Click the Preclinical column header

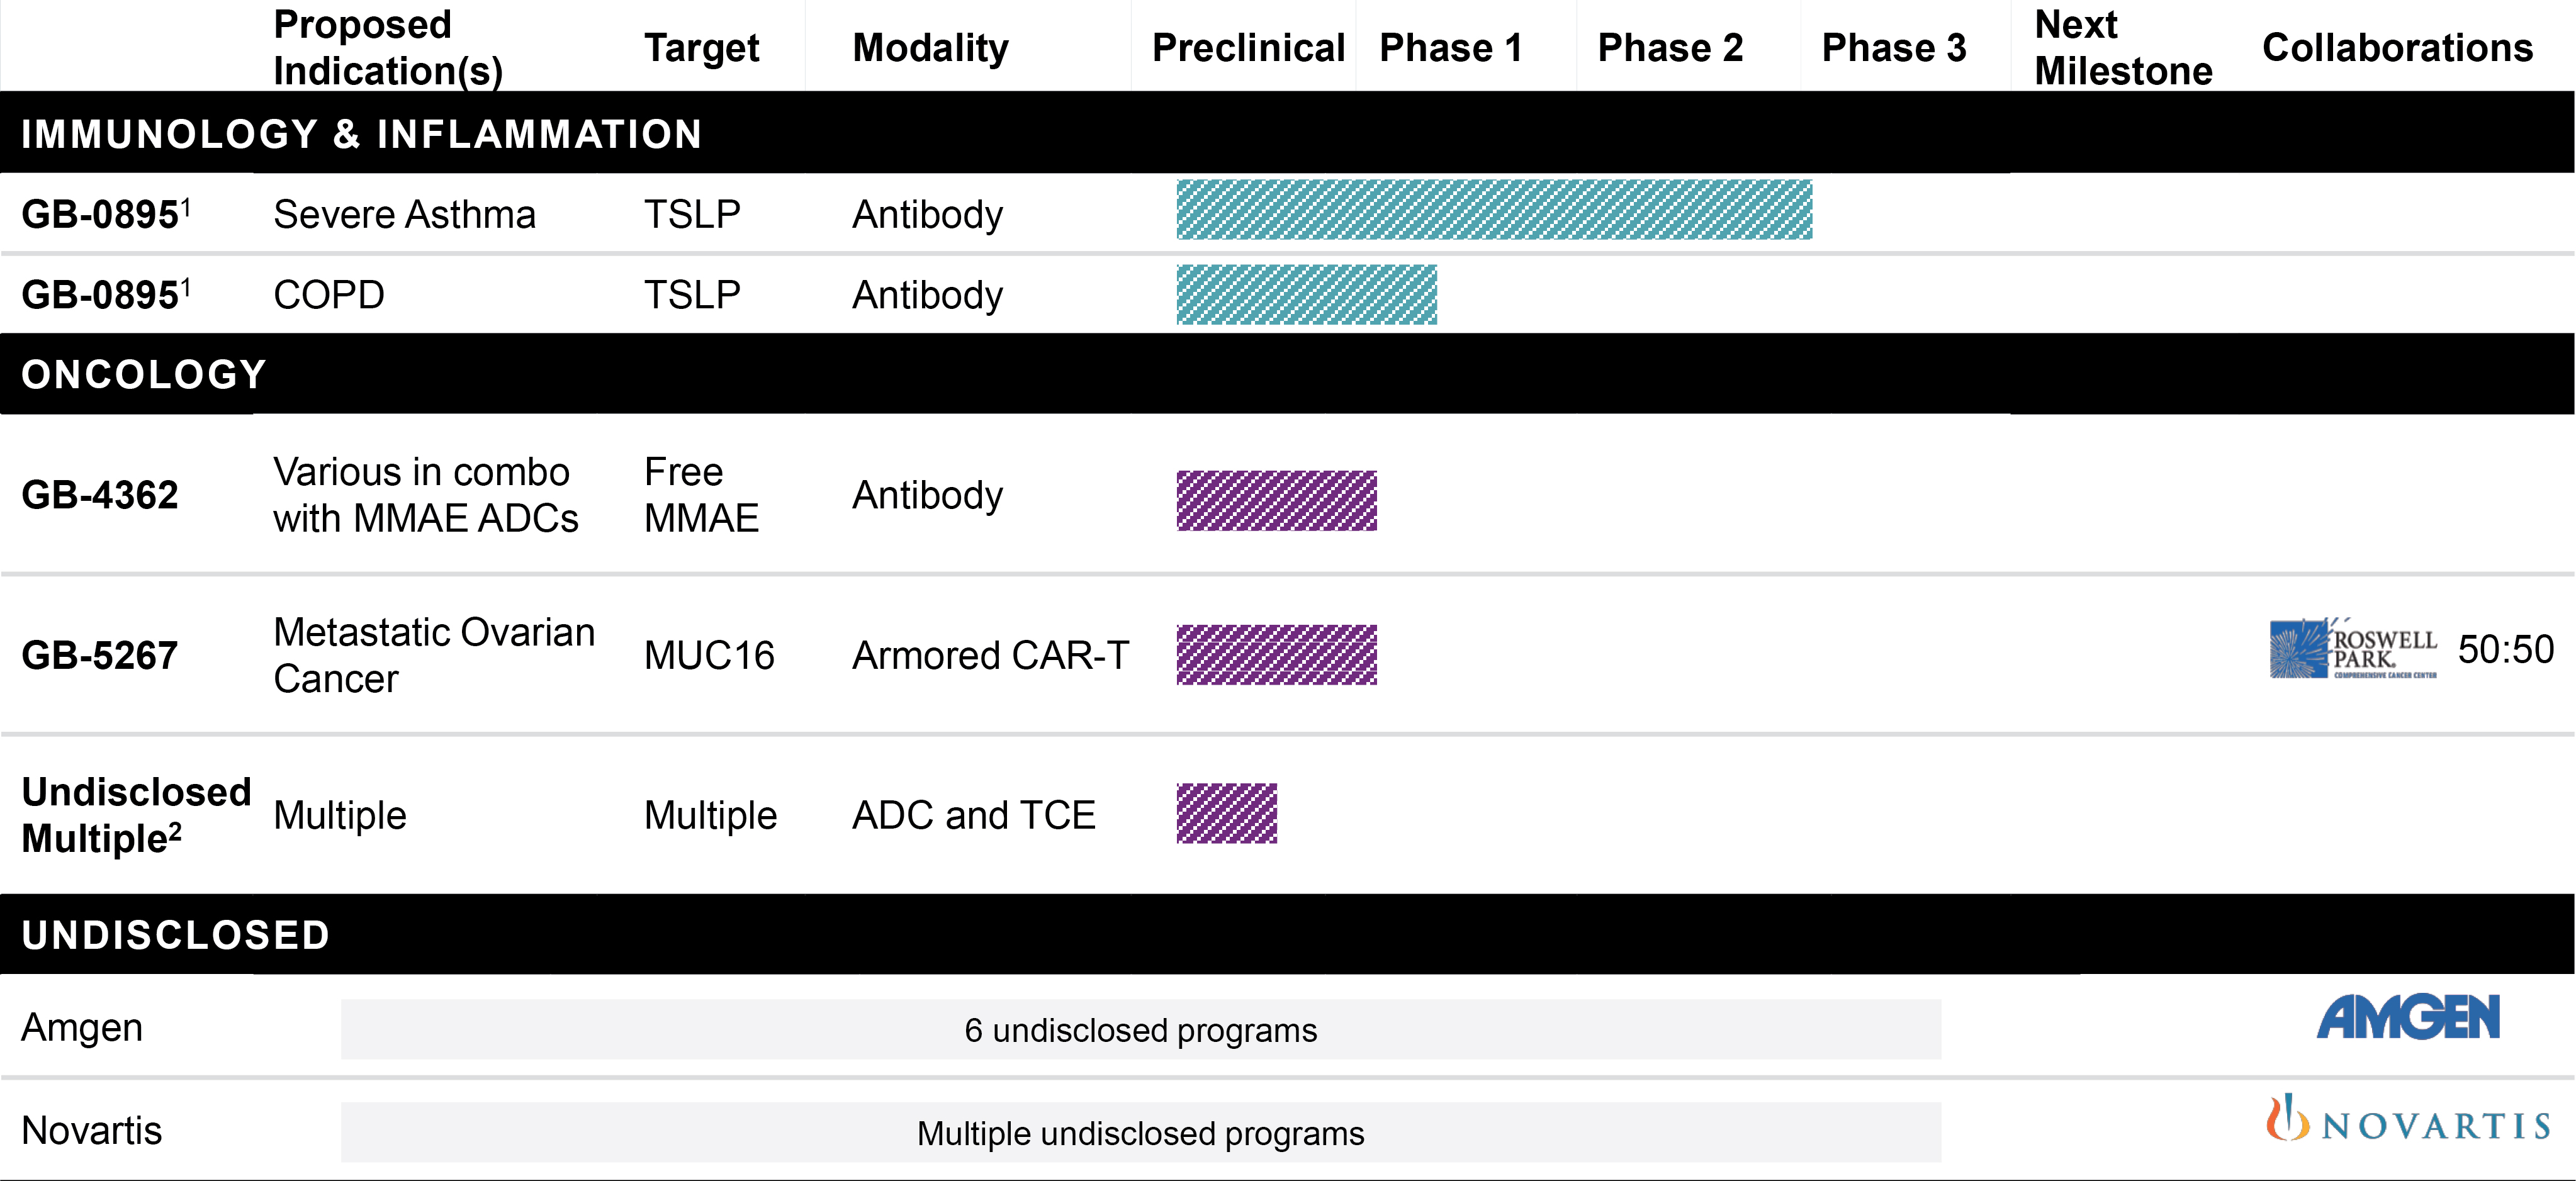[1247, 47]
